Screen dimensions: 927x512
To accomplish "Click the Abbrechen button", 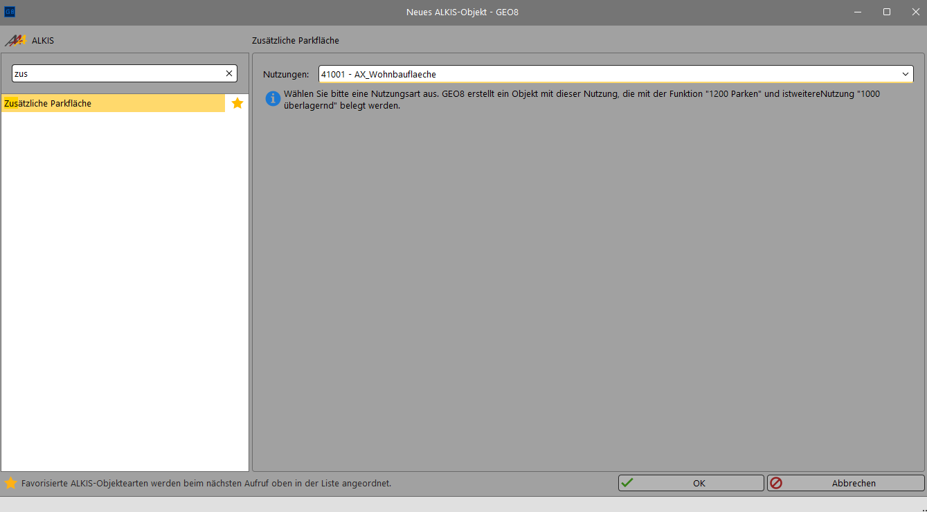I will [845, 483].
